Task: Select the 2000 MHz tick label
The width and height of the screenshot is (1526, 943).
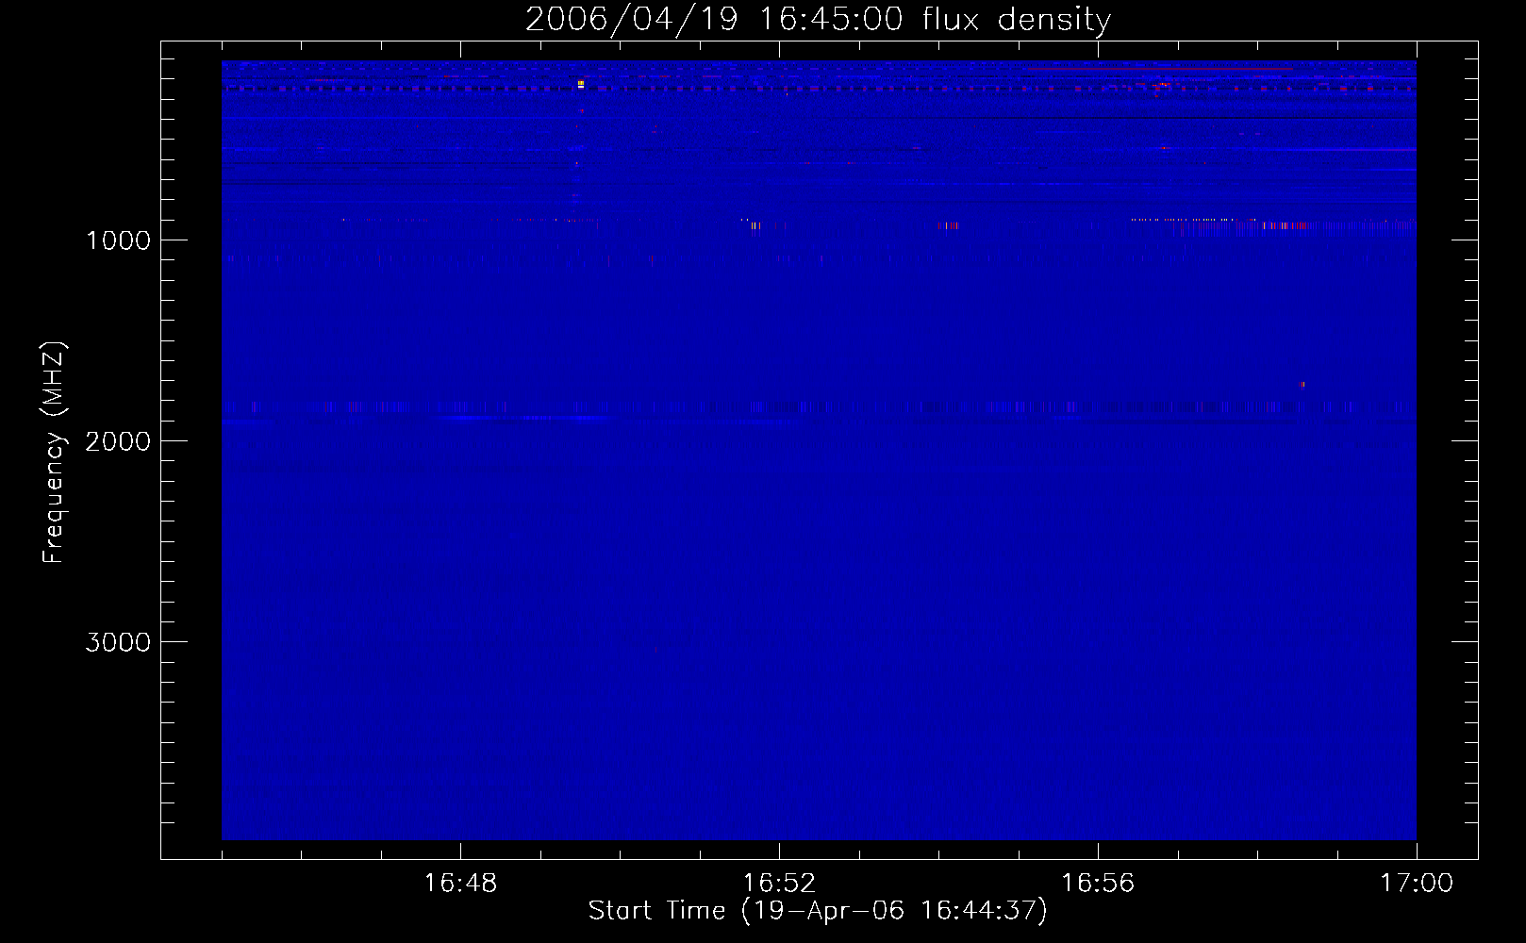Action: coord(118,441)
